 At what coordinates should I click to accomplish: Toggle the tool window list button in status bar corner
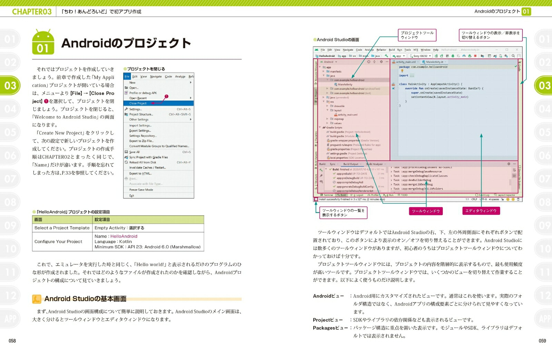pos(316,199)
